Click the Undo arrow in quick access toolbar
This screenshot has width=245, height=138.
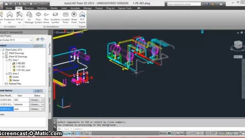coord(36,4)
